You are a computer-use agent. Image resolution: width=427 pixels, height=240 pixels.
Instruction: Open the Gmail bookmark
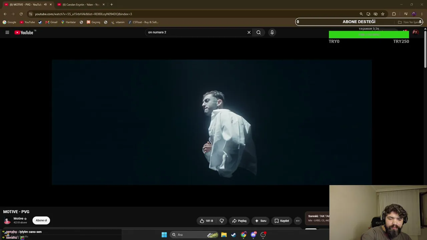click(x=51, y=22)
